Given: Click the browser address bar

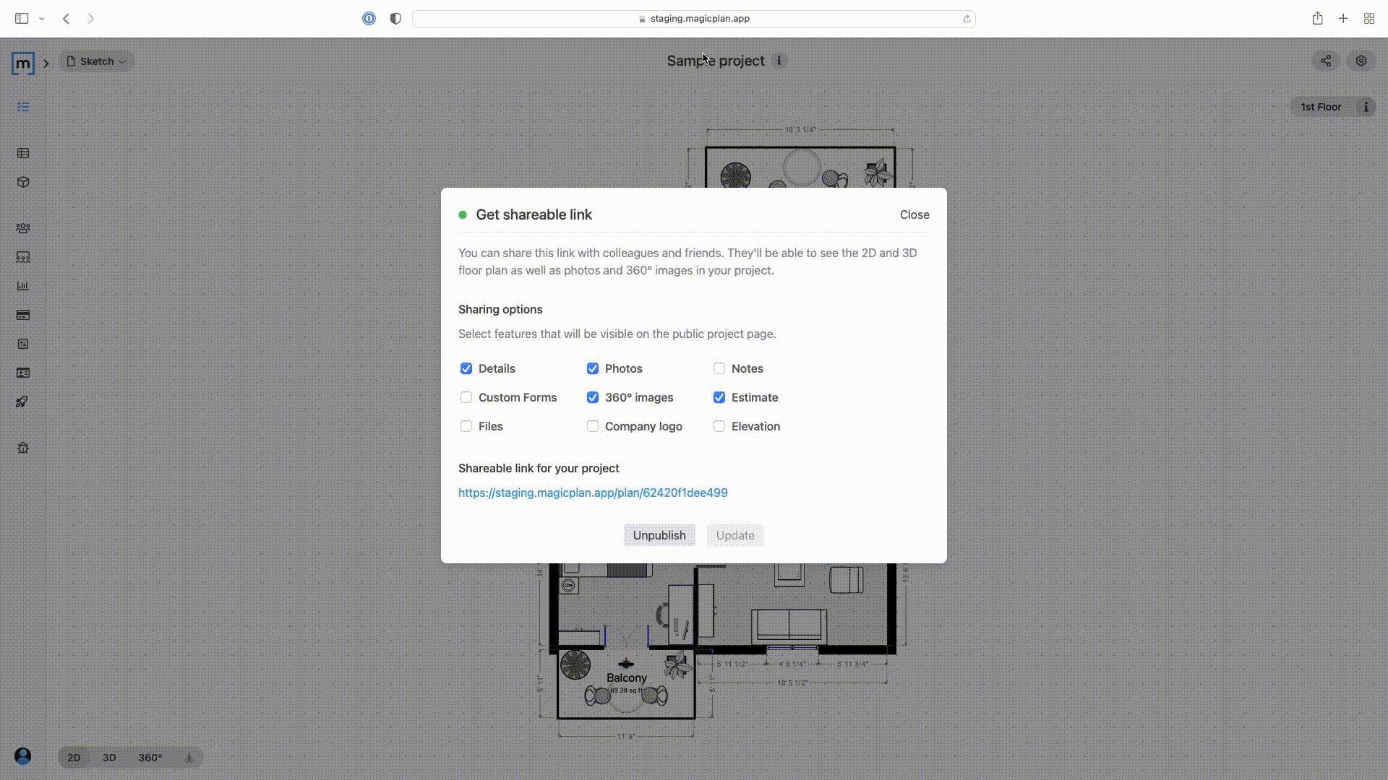Looking at the screenshot, I should point(694,19).
